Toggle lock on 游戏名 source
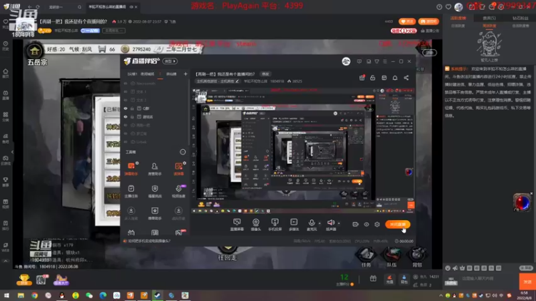Image resolution: width=536 pixels, height=301 pixels. tap(132, 116)
